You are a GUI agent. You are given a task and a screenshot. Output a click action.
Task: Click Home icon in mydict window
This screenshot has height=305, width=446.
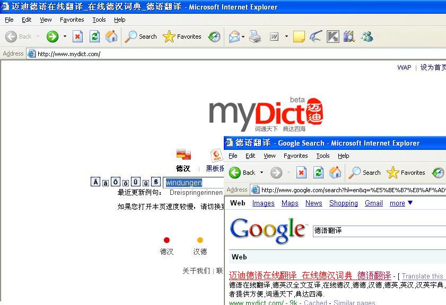(x=111, y=37)
